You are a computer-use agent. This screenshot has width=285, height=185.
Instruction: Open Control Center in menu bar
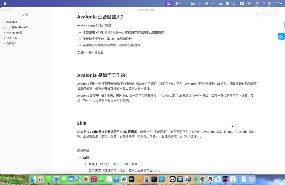270,3
